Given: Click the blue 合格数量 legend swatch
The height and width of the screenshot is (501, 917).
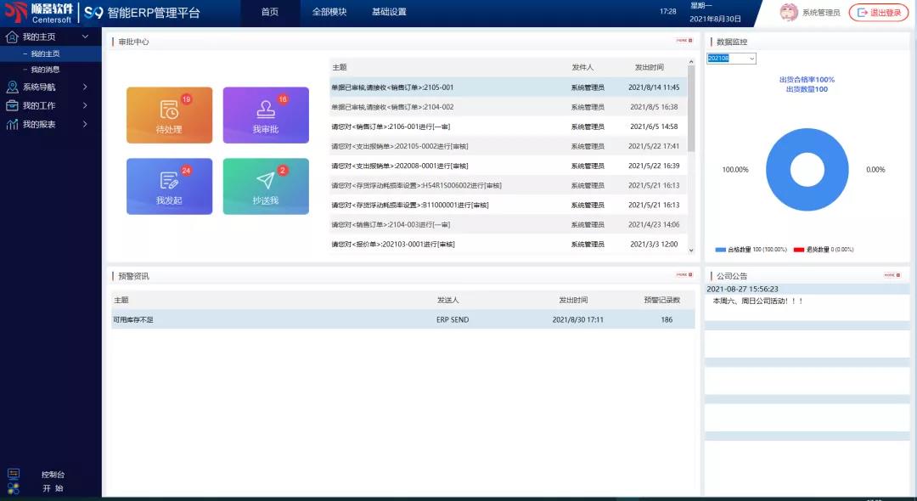Looking at the screenshot, I should point(721,250).
